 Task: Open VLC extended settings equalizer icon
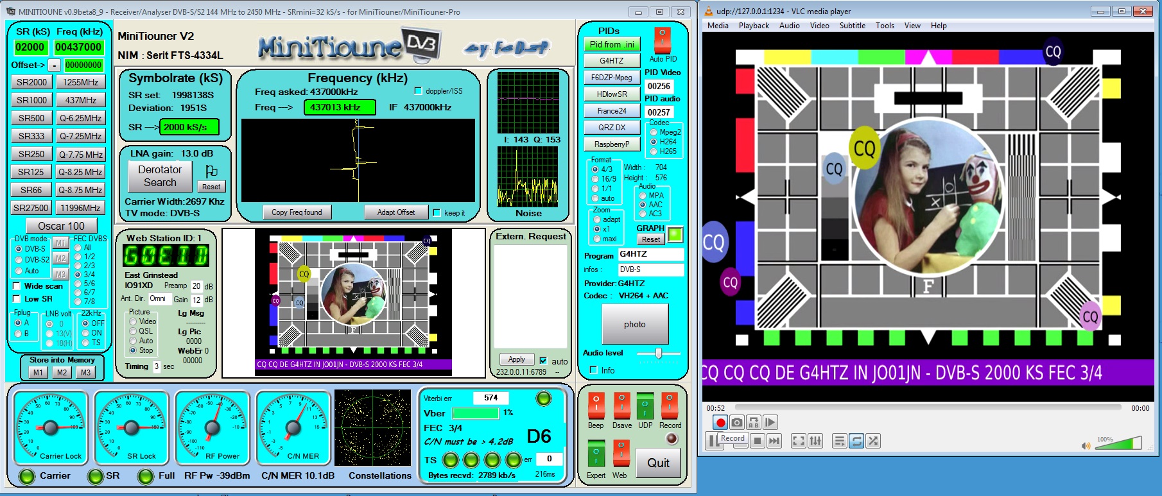pos(815,441)
